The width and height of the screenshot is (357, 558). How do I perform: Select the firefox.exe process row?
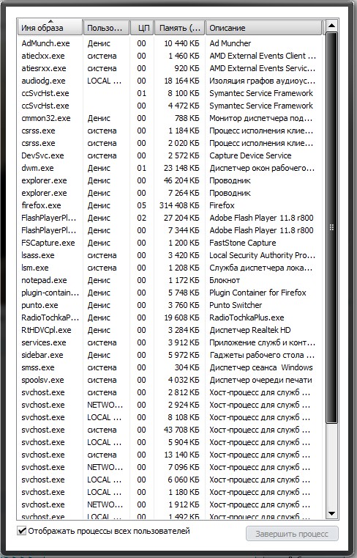(x=170, y=205)
